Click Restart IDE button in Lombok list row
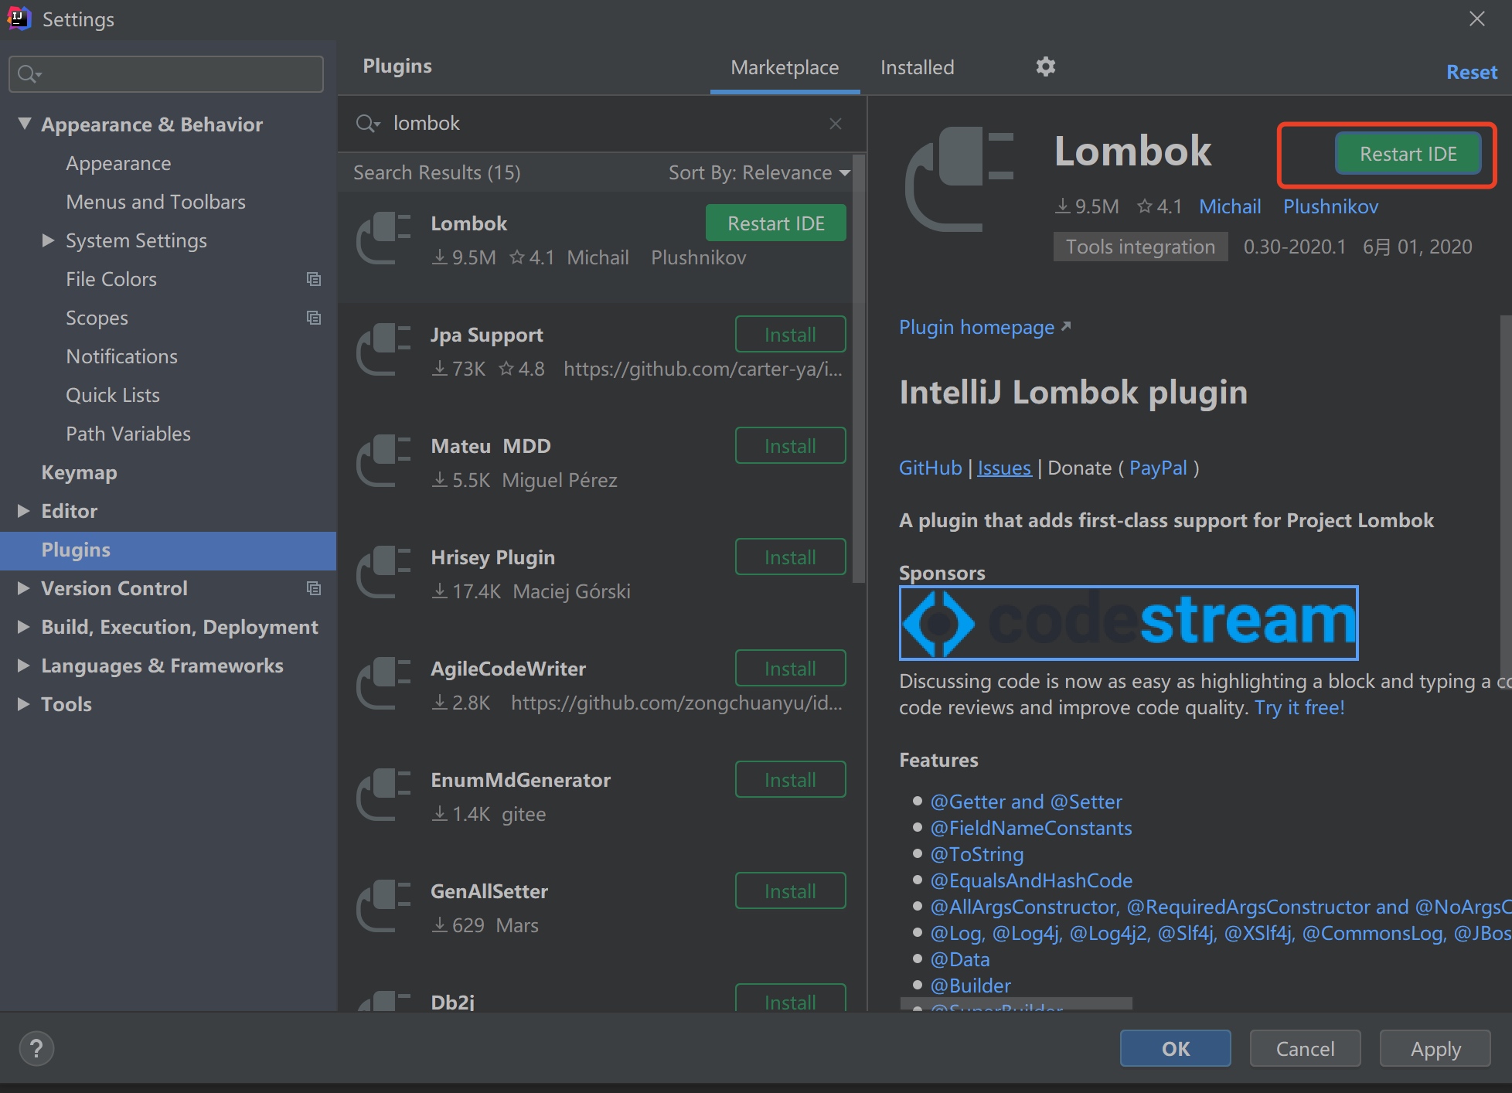The height and width of the screenshot is (1093, 1512). (776, 223)
